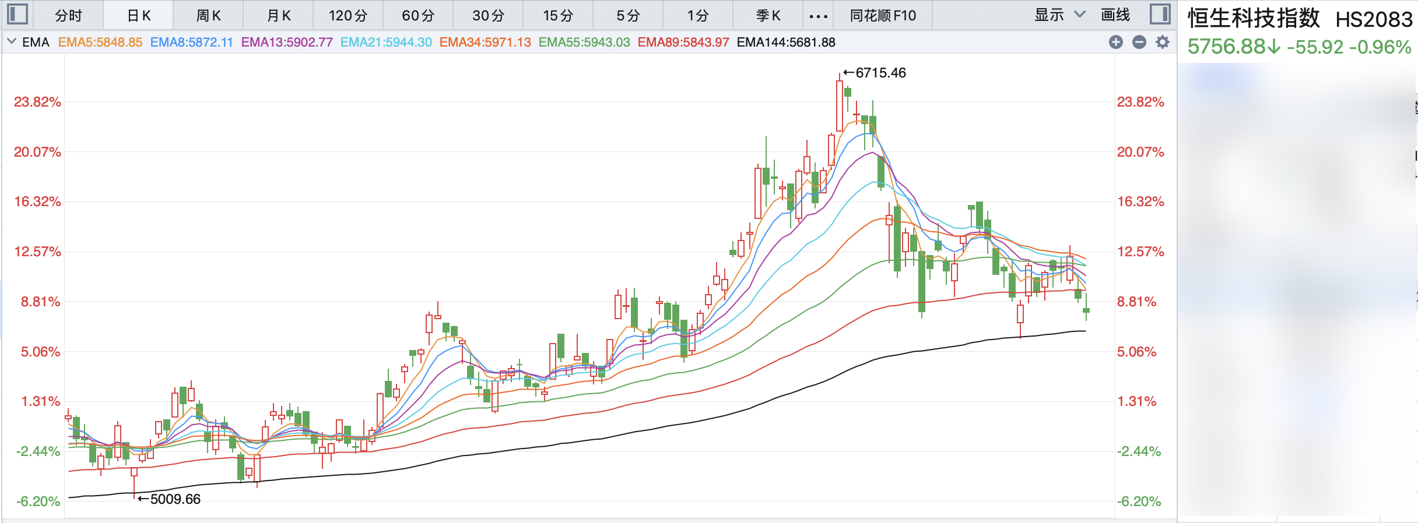Switch to 5分 timeframe
Image resolution: width=1418 pixels, height=523 pixels.
click(x=628, y=16)
